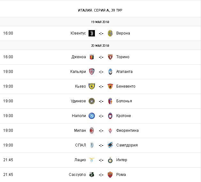This screenshot has height=182, width=201.
Task: Click the Sampdoria club crest
Action: tap(110, 145)
